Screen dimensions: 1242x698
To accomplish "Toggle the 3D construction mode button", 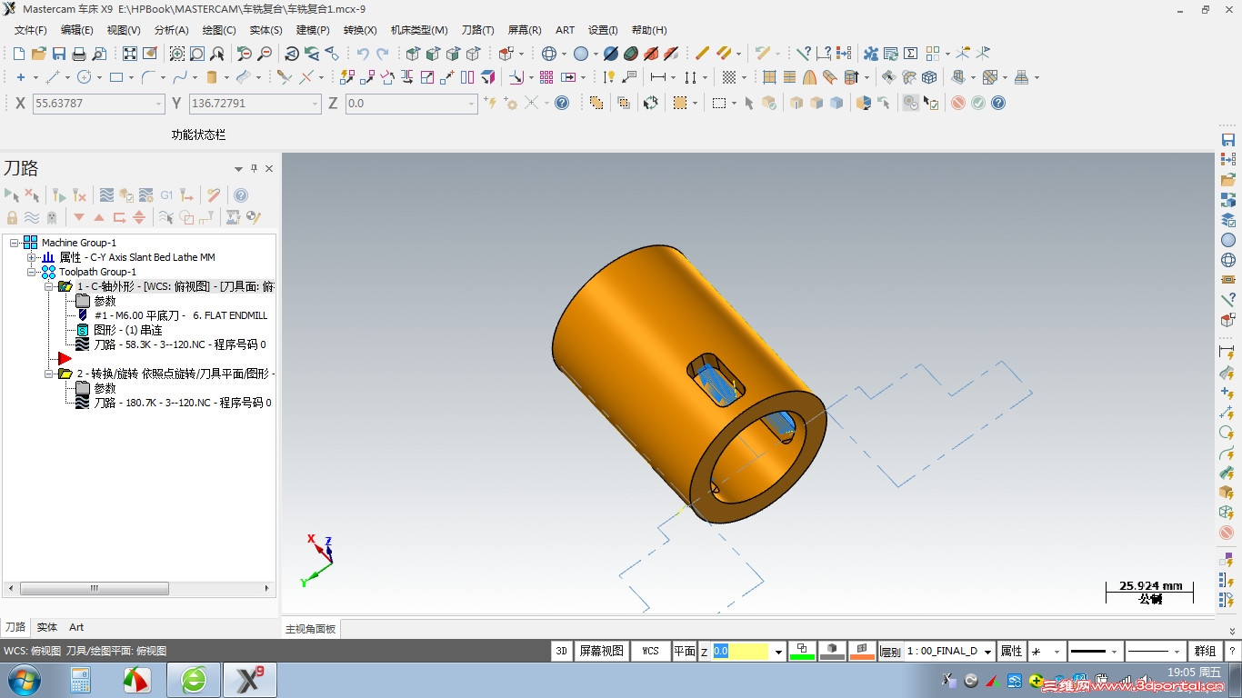I will (x=562, y=651).
